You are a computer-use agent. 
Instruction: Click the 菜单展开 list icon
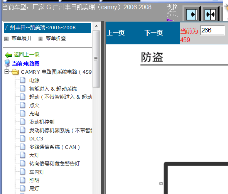[x=6, y=39]
